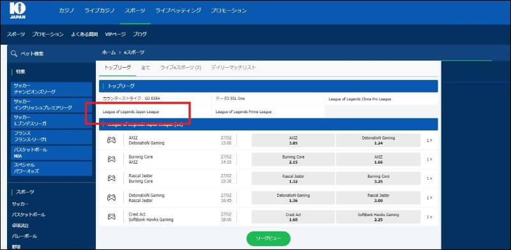
Task: Bet on Rascal Jester at 3.00
Action: pyautogui.click(x=378, y=198)
